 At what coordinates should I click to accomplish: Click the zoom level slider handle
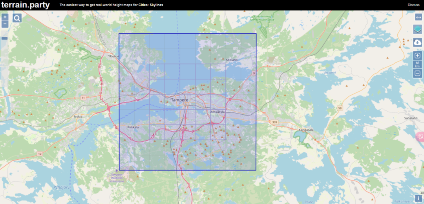pyautogui.click(x=5, y=38)
